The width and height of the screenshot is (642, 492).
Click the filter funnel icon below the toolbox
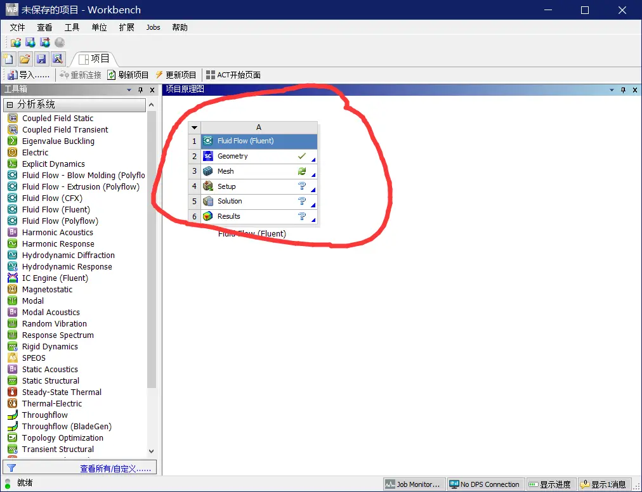pyautogui.click(x=11, y=468)
